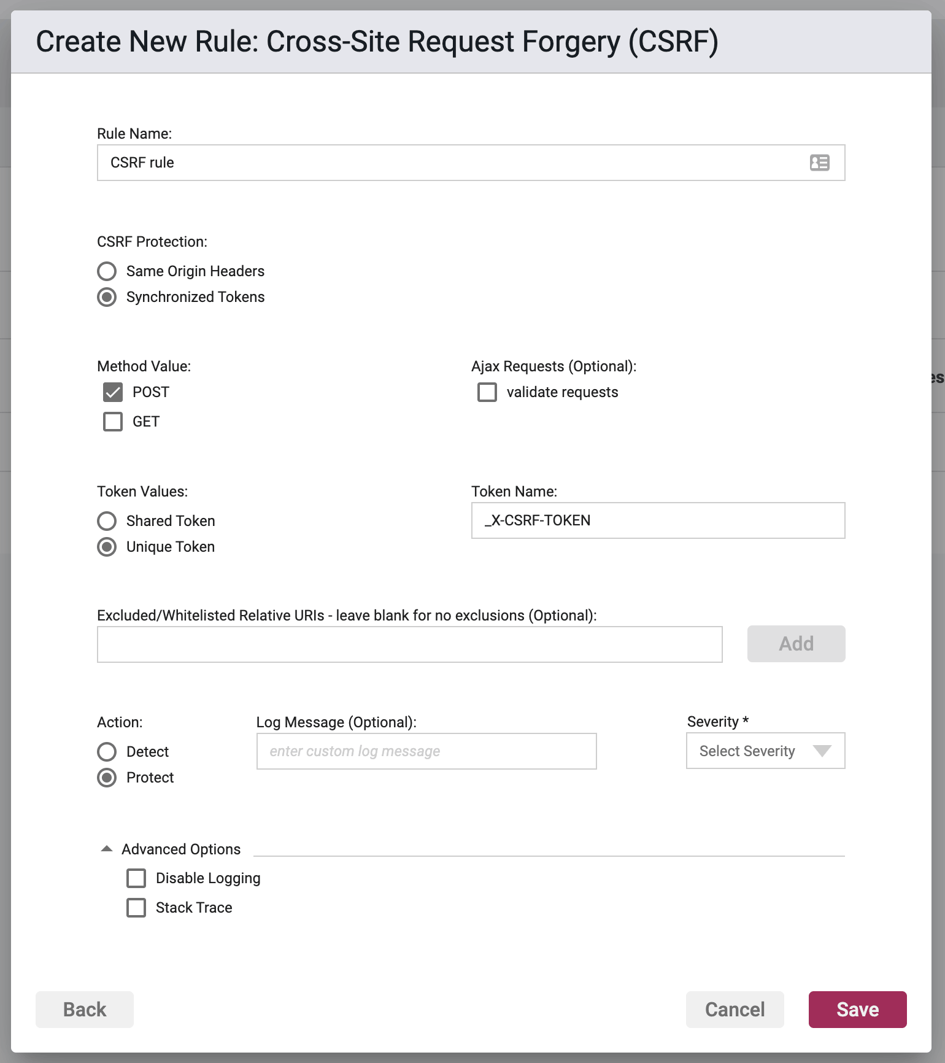Collapse the Advanced Options triangle
The width and height of the screenshot is (945, 1063).
[107, 849]
